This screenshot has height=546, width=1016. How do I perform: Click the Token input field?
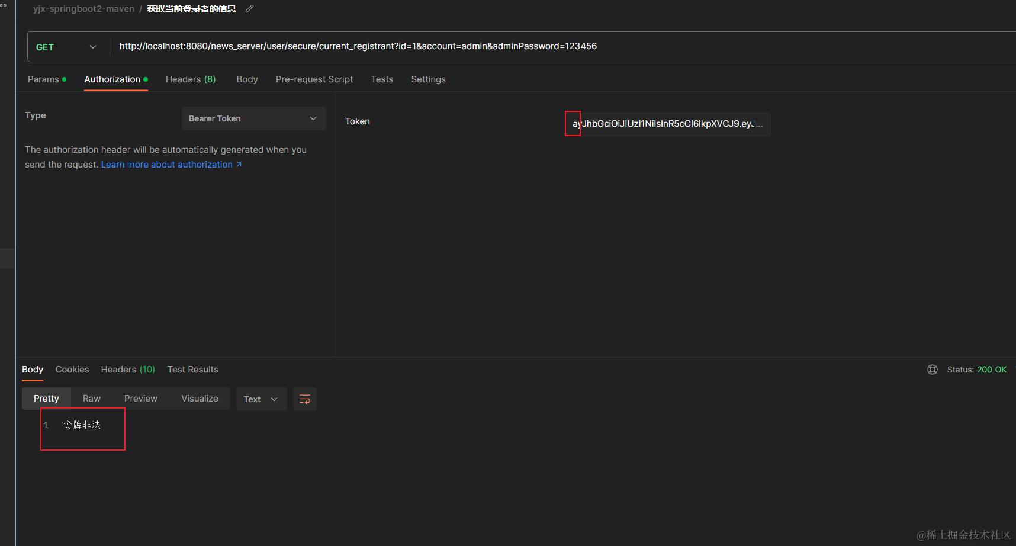coord(668,124)
